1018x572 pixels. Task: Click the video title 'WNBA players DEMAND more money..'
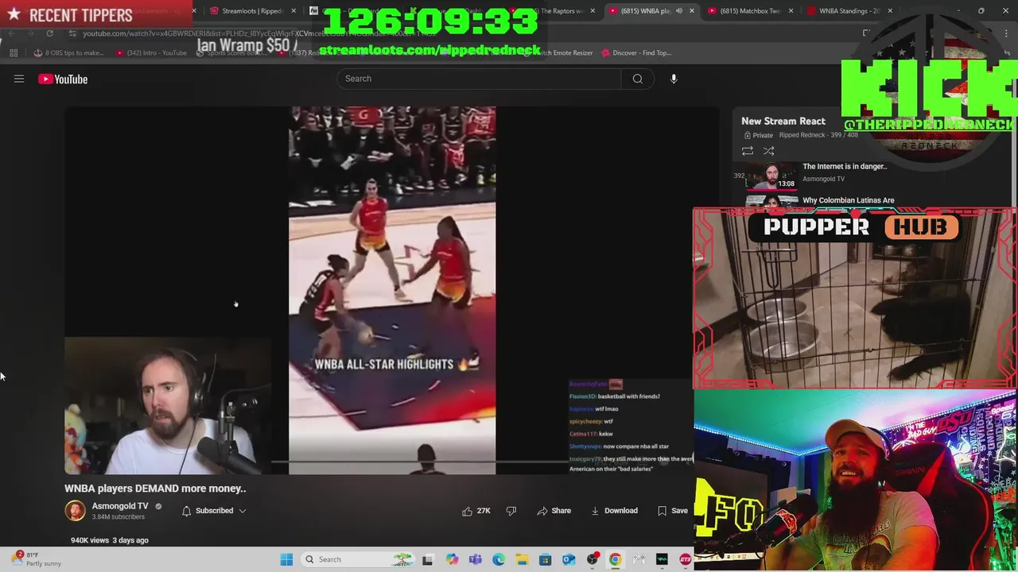pos(155,489)
